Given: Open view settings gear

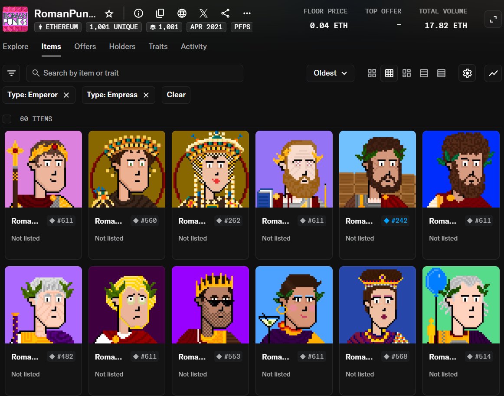Looking at the screenshot, I should point(467,73).
